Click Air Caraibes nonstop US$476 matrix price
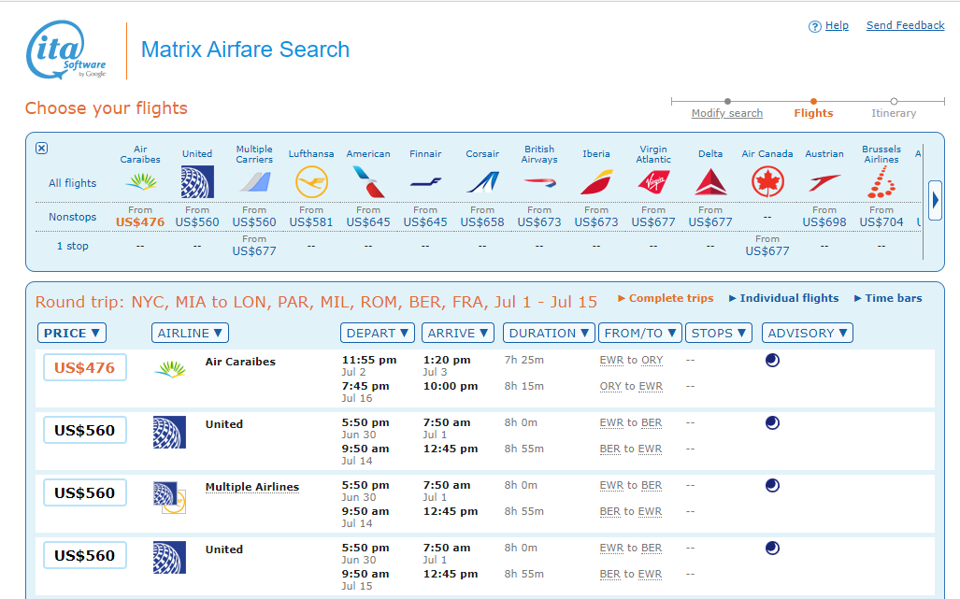This screenshot has height=599, width=960. tap(140, 222)
